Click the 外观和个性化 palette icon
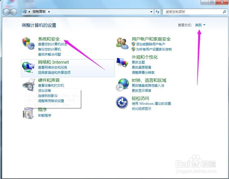This screenshot has height=179, width=229. tap(122, 62)
